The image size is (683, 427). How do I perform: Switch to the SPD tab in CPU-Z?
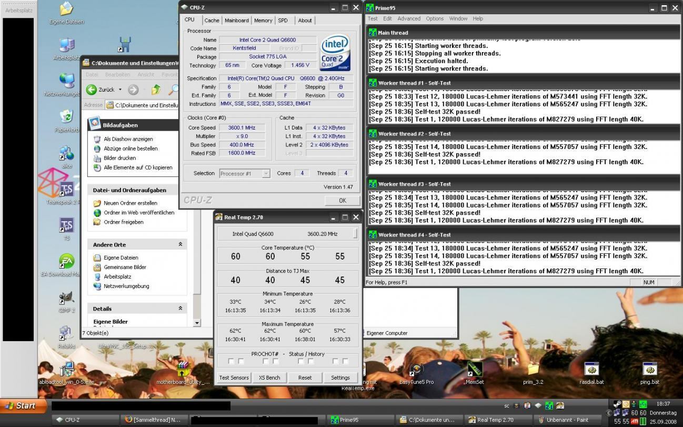tap(283, 21)
